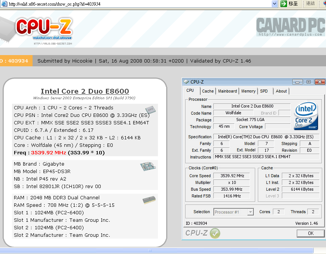The width and height of the screenshot is (326, 254).
Task: Click the 'ID : 403934' text in CPU-Z window
Action: [x=196, y=223]
